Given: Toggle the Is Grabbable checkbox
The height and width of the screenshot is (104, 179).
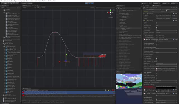Looking at the screenshot, I should 157,58.
